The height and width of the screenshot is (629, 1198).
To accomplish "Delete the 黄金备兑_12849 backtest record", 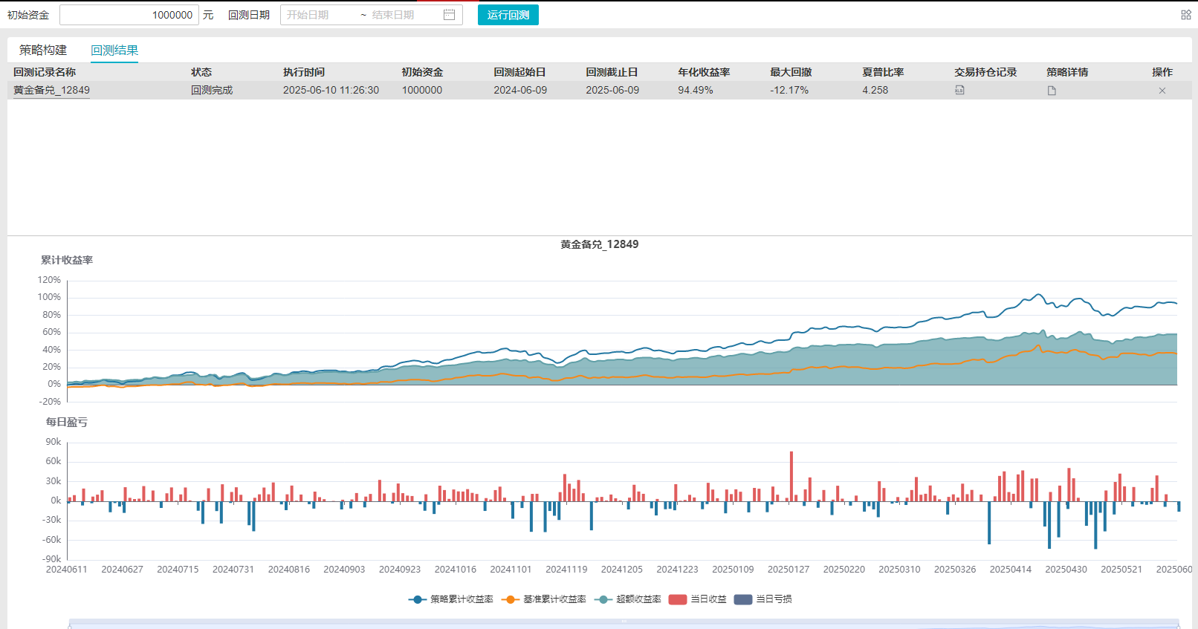I will click(1162, 91).
